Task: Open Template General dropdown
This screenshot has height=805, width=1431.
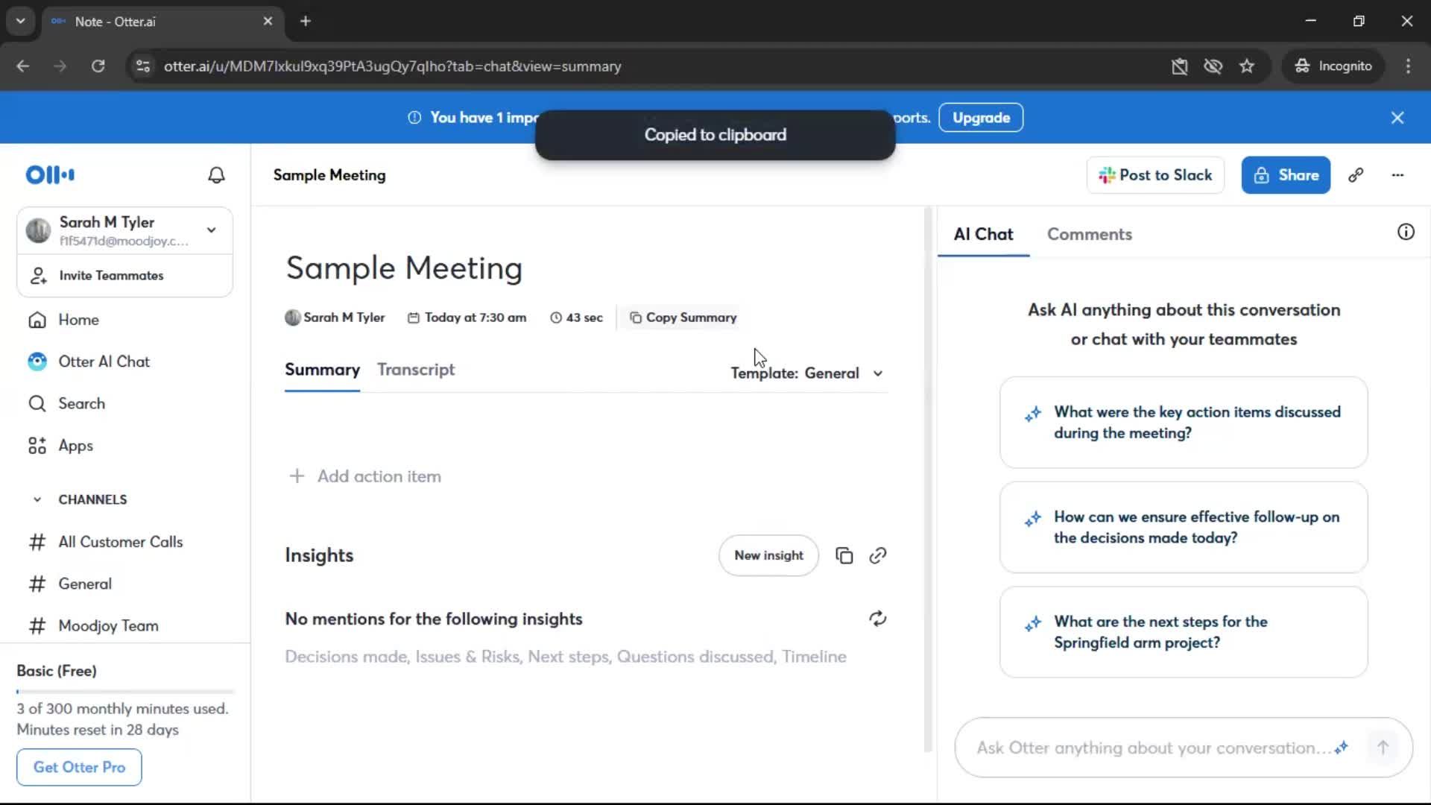Action: tap(807, 373)
